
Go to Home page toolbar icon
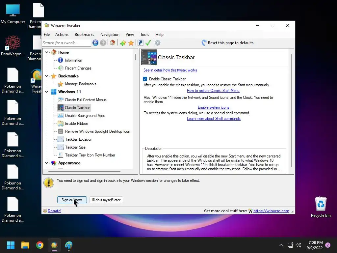point(113,42)
